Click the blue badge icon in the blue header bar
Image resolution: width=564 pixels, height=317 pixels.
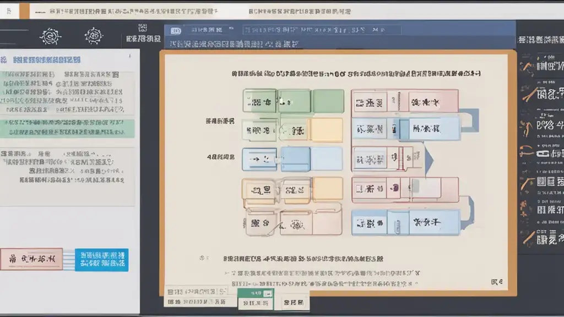(x=176, y=31)
